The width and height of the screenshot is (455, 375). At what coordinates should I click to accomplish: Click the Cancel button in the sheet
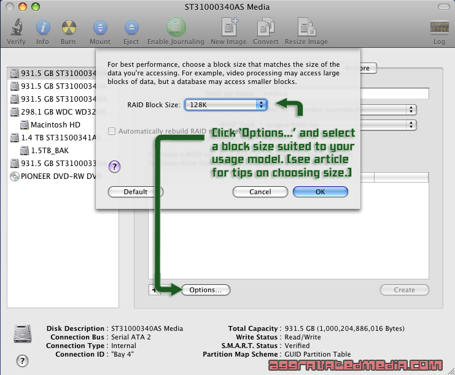pyautogui.click(x=260, y=192)
